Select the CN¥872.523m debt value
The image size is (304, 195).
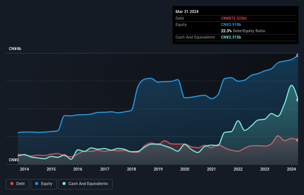point(237,18)
